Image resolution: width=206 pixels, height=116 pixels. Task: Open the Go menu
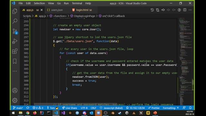(59, 3)
